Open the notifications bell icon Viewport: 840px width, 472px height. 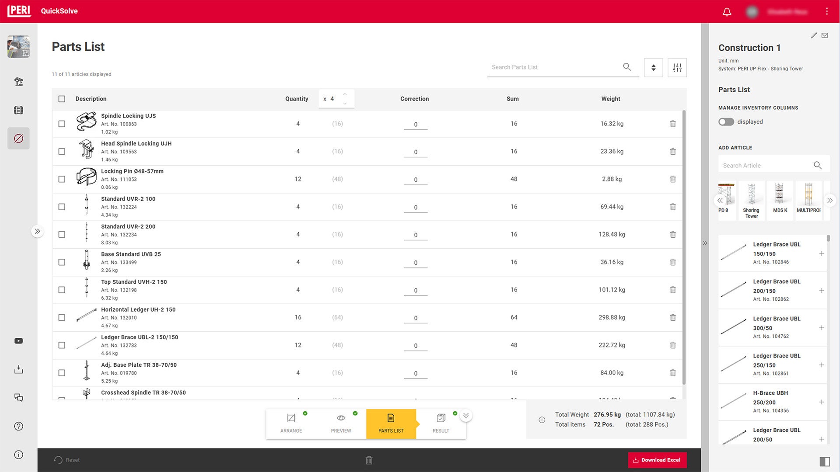727,12
